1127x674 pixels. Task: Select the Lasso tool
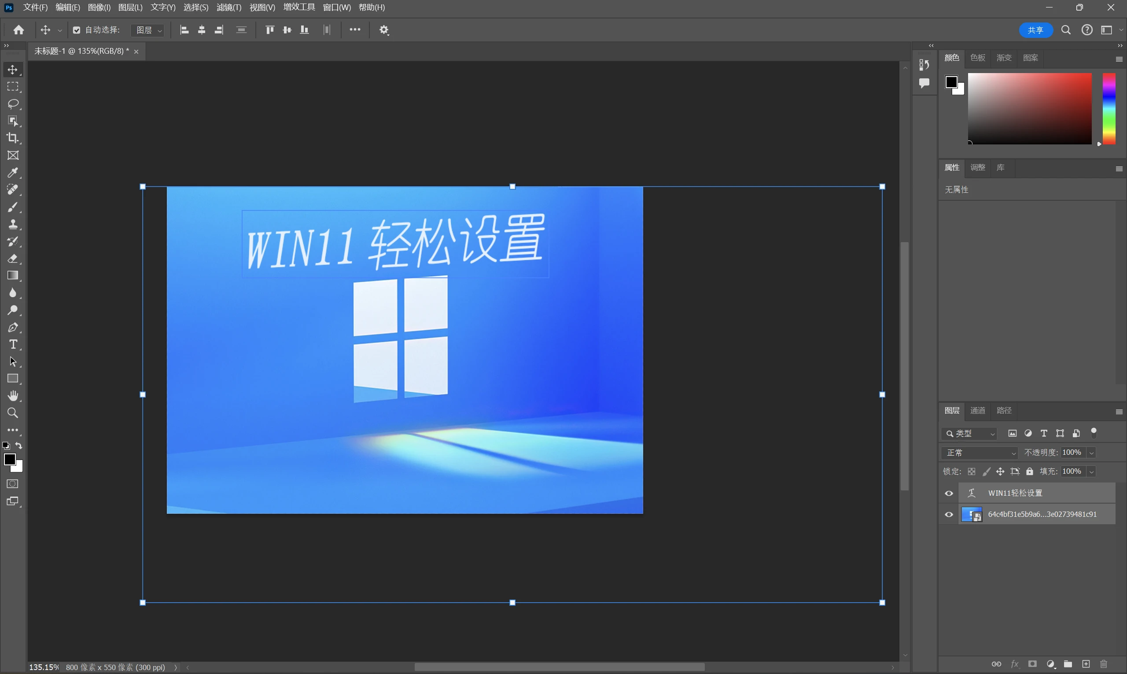point(13,104)
